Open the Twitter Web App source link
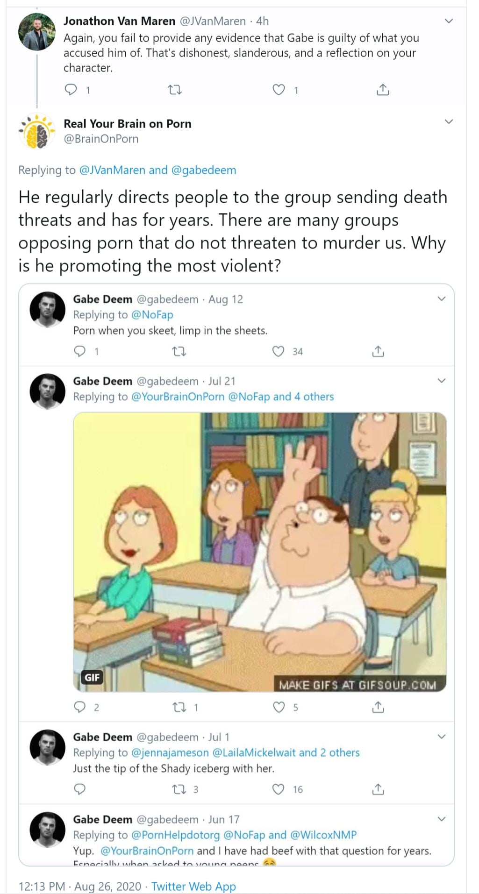 click(193, 886)
